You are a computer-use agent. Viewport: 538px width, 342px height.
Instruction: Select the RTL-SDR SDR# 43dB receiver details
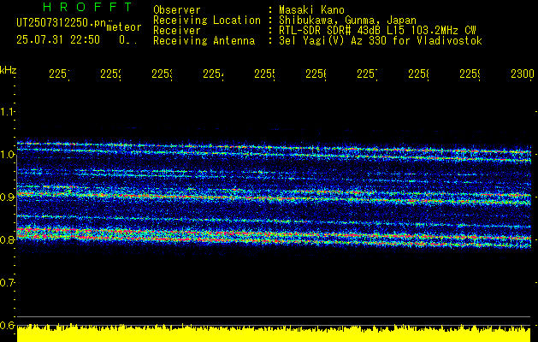tap(377, 31)
